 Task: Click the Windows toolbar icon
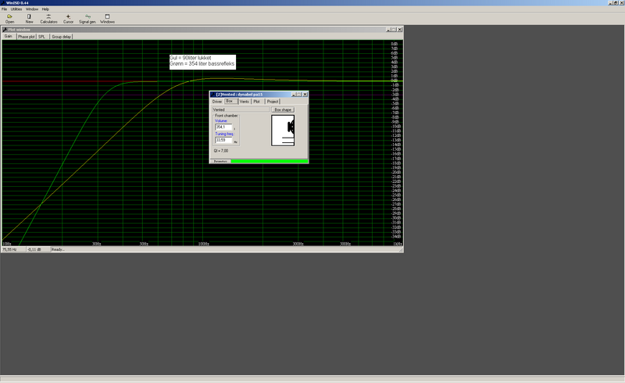[107, 18]
